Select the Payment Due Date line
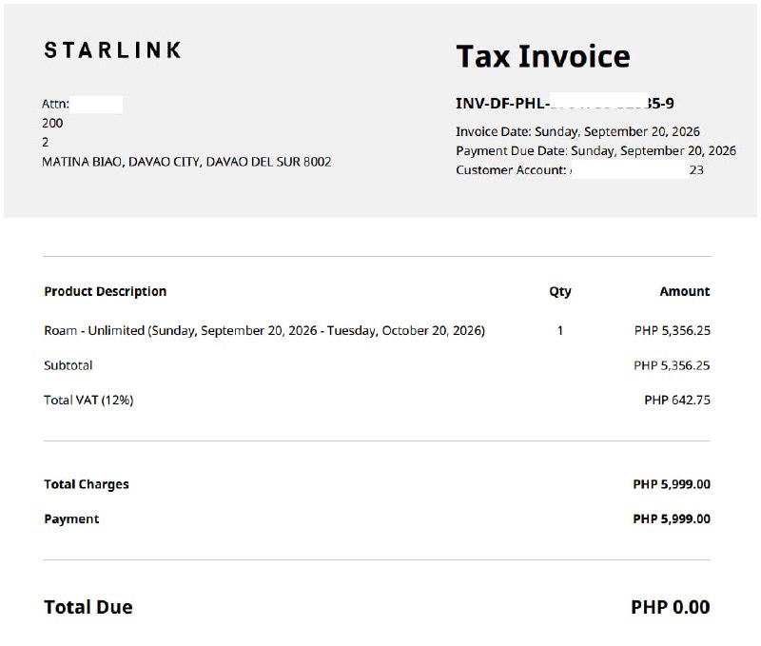 coord(595,151)
